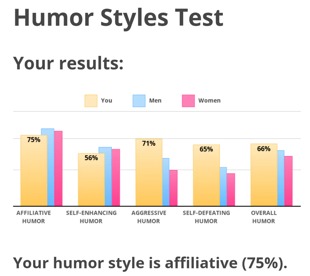
Task: Toggle the 'You' legend label
Action: pyautogui.click(x=106, y=101)
